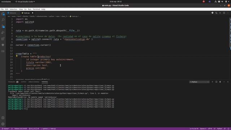Click the clase_21 breadcrumb segment
Viewport: 231px width, 130px height.
pos(64,16)
